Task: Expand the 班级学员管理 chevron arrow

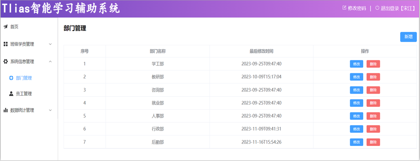Action: tap(50, 44)
